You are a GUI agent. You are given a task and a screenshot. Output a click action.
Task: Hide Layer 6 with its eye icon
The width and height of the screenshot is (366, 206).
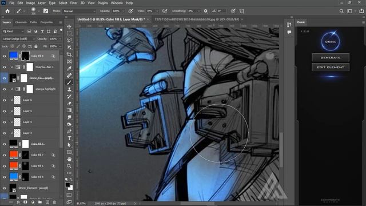pos(4,100)
